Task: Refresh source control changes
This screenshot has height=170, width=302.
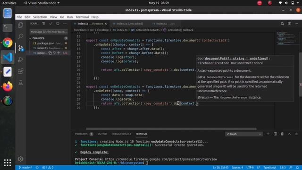Action: coord(58,24)
